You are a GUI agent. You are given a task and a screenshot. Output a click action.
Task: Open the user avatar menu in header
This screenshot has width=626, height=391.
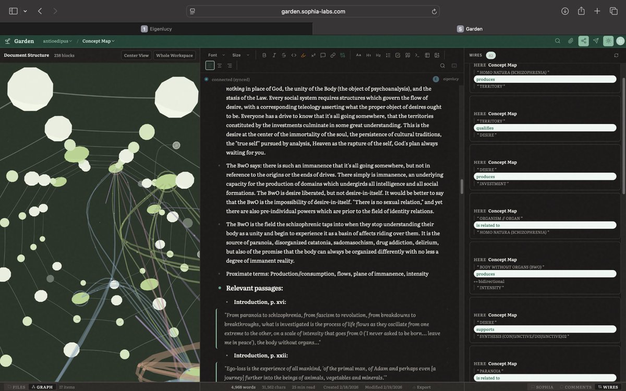pyautogui.click(x=620, y=41)
